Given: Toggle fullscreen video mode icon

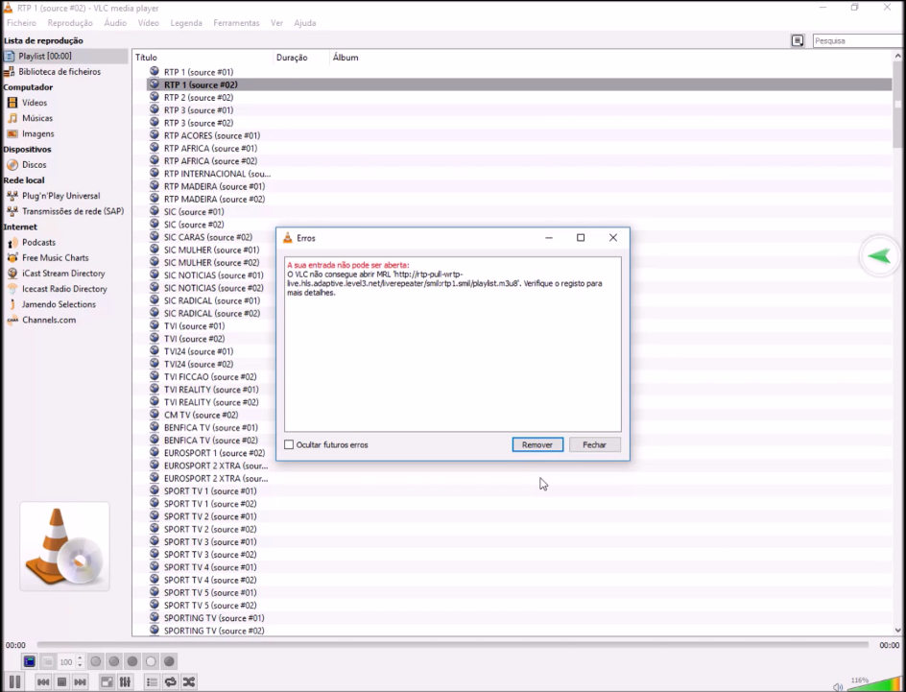Looking at the screenshot, I should pyautogui.click(x=107, y=682).
